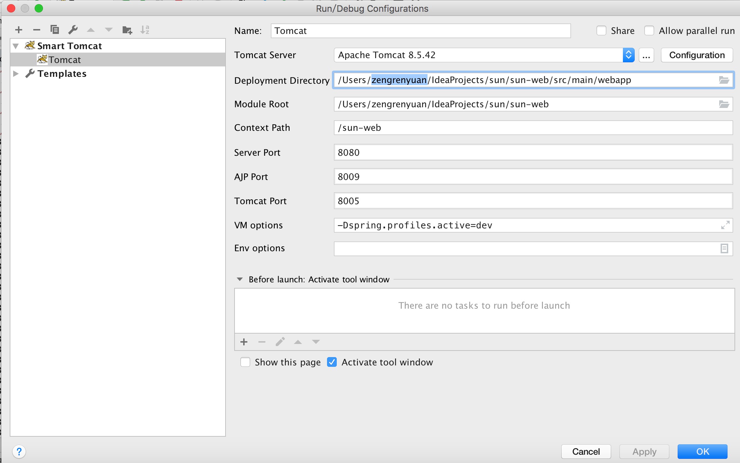Click the copy configuration icon

click(x=54, y=30)
